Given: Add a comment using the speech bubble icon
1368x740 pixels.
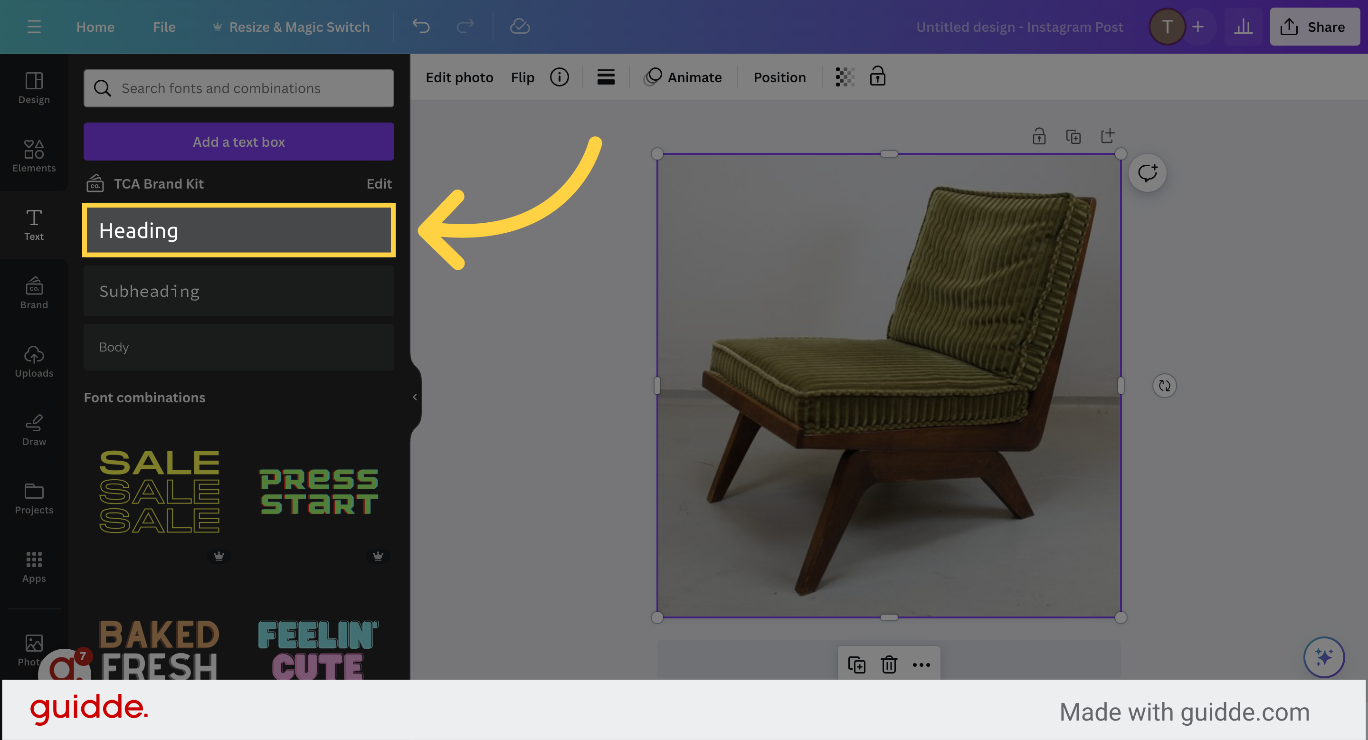Looking at the screenshot, I should click(x=1148, y=172).
